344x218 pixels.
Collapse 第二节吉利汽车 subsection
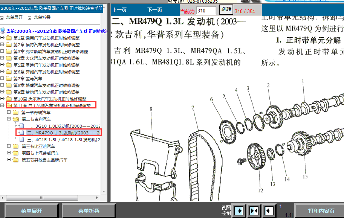point(9,119)
